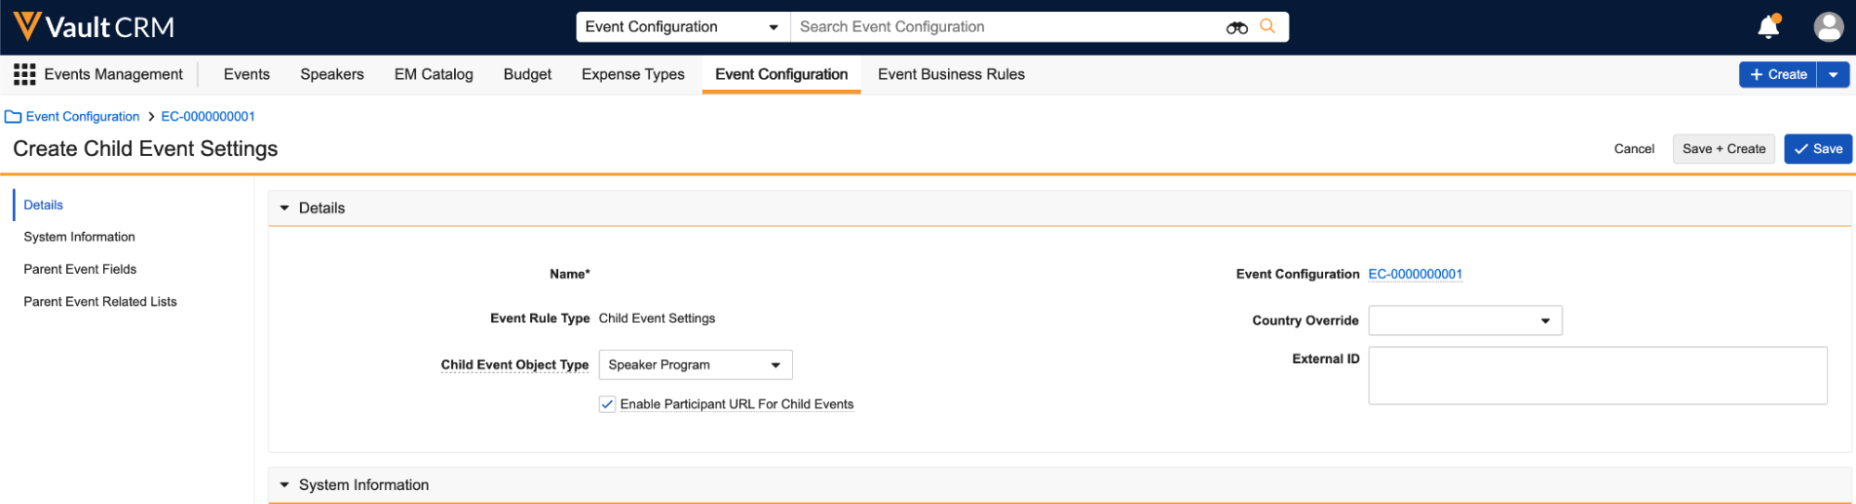
Task: Open the EC-0000000001 Event Configuration link
Action: tap(1415, 275)
